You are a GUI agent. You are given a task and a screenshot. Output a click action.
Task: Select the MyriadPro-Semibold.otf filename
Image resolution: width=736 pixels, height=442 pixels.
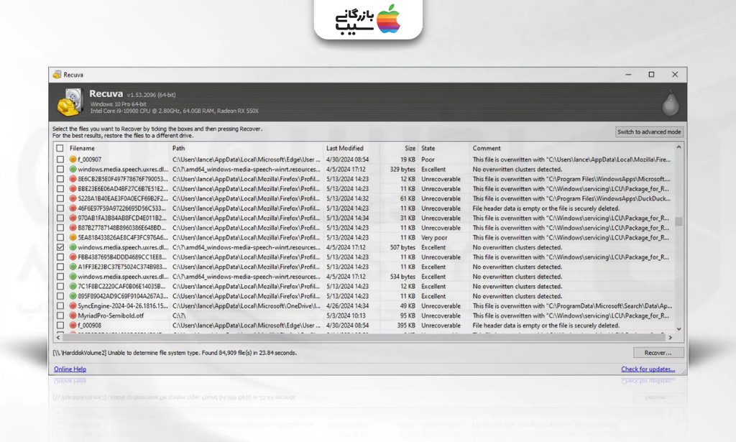pyautogui.click(x=111, y=316)
